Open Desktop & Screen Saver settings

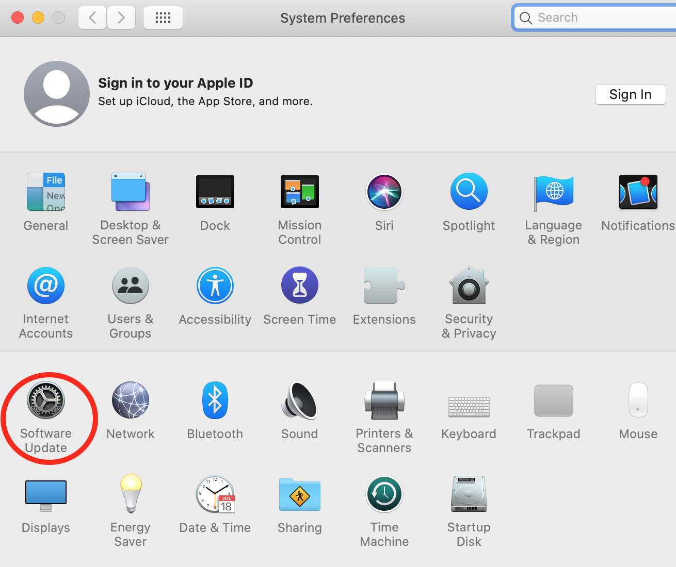tap(131, 192)
